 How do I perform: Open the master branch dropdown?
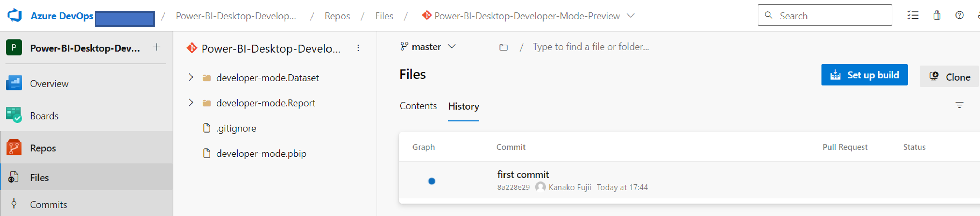pyautogui.click(x=428, y=47)
